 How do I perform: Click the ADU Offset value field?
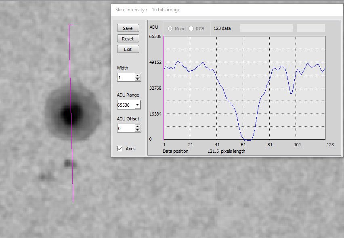click(126, 128)
